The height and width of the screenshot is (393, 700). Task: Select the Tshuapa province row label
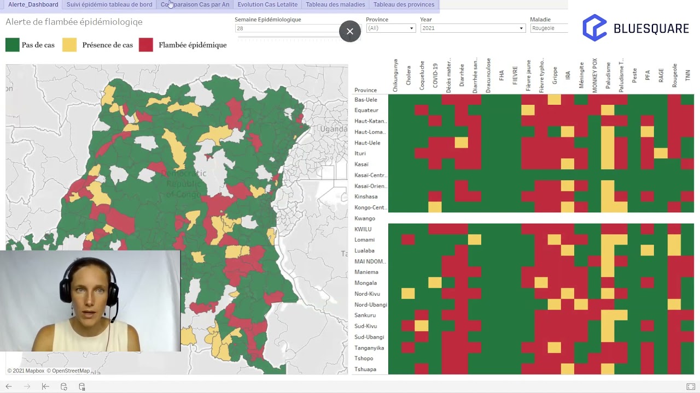[365, 370]
